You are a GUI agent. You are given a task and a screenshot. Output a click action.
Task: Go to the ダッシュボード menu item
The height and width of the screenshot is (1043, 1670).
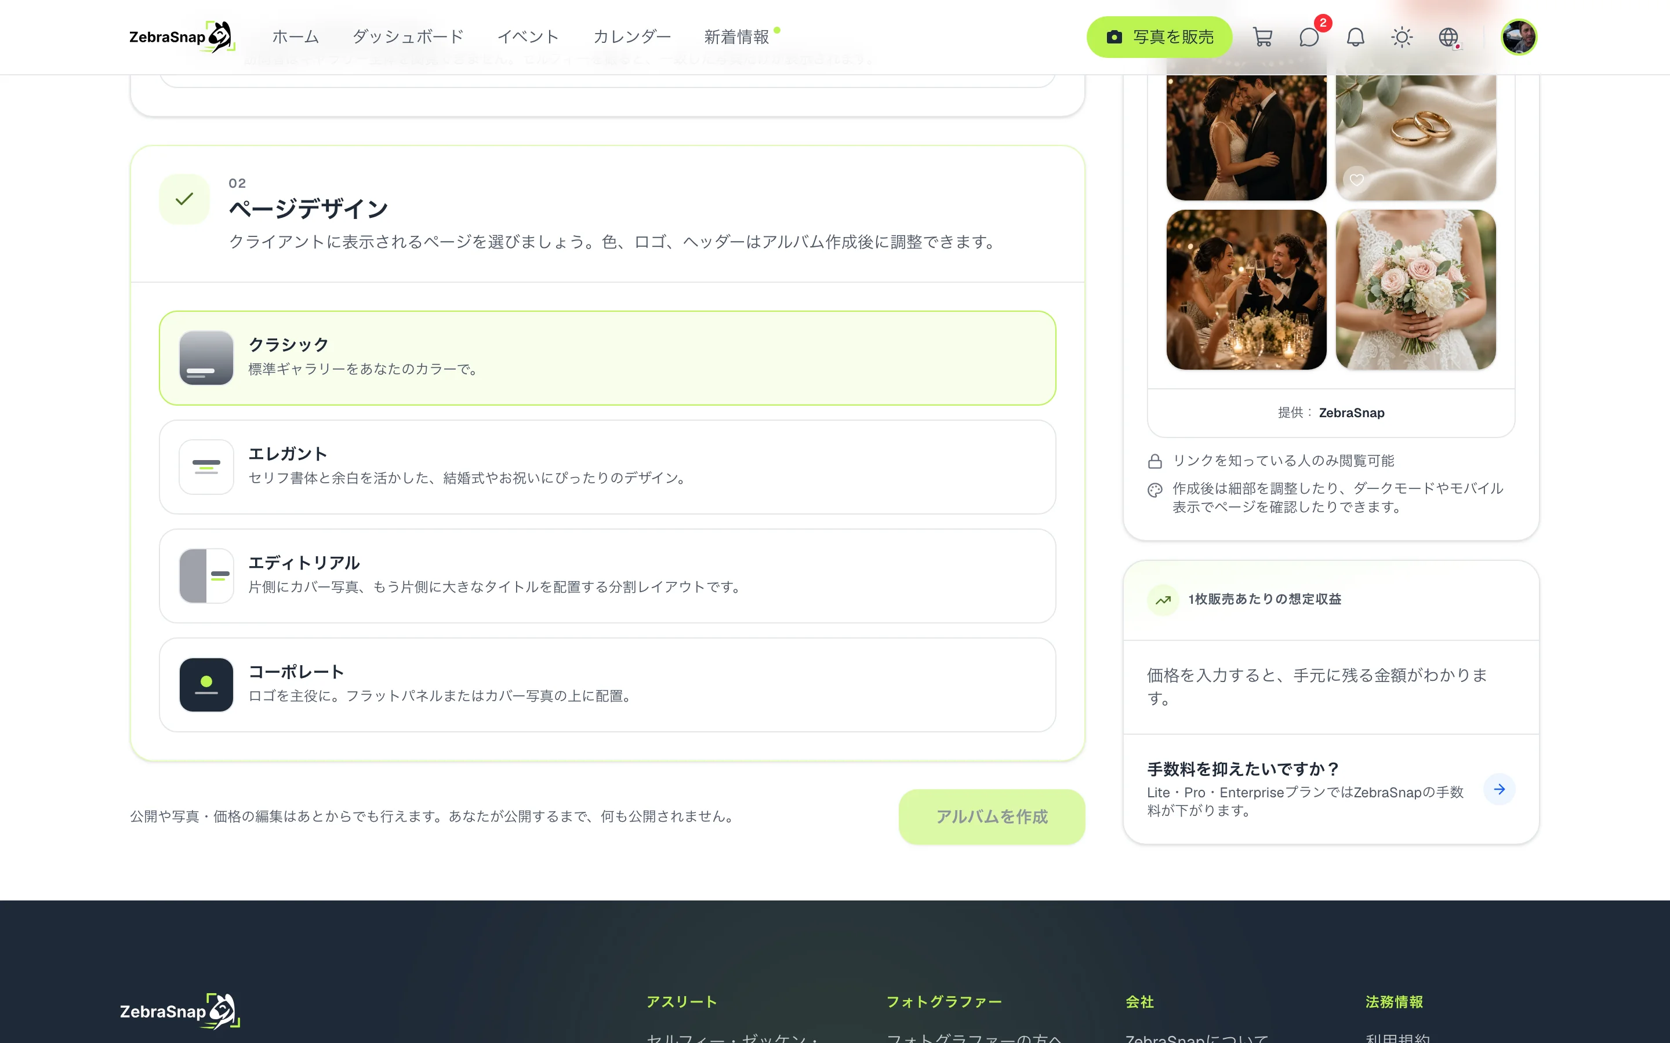tap(408, 37)
